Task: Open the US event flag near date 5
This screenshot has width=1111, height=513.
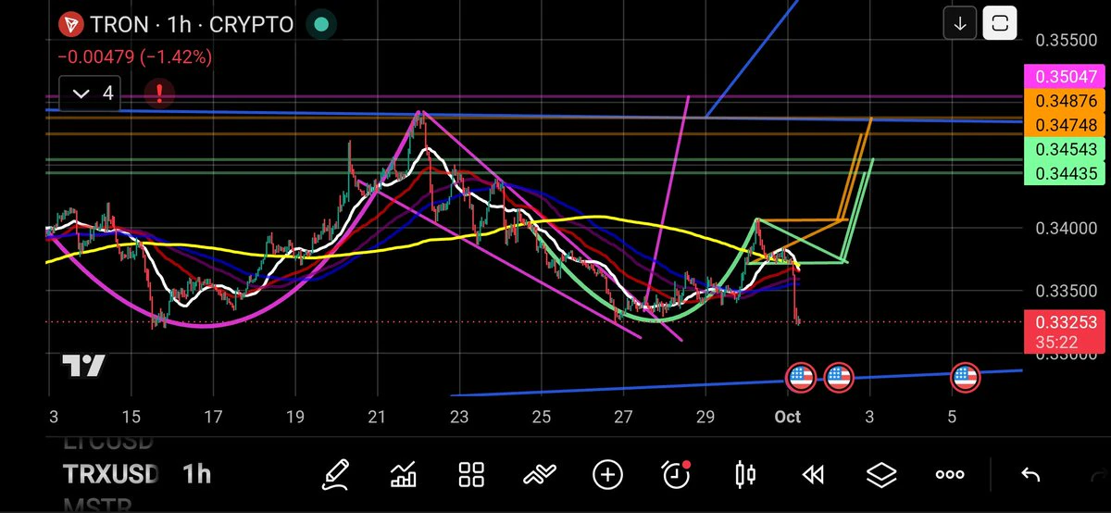Action: click(966, 377)
